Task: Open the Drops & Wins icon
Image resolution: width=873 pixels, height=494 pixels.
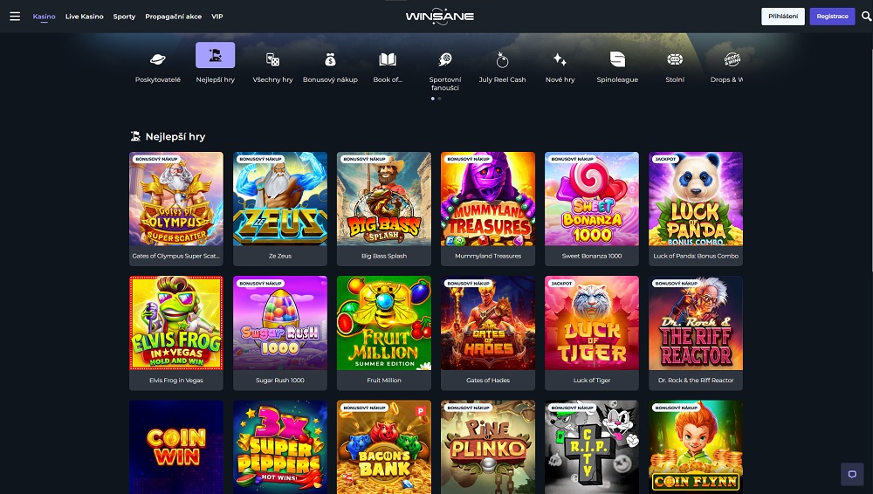Action: pyautogui.click(x=732, y=59)
